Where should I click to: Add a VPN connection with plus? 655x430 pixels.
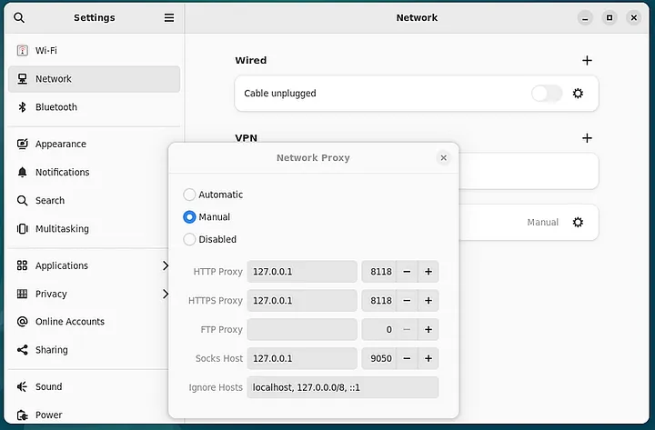(587, 138)
